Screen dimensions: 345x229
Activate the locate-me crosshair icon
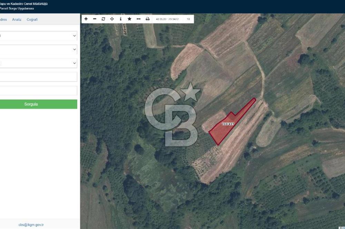point(112,19)
